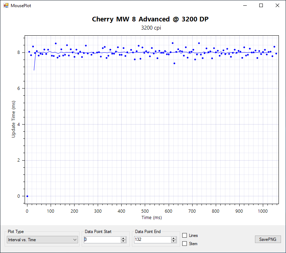Image resolution: width=286 pixels, height=253 pixels.
Task: Click the Time (ms) axis label
Action: click(x=152, y=218)
